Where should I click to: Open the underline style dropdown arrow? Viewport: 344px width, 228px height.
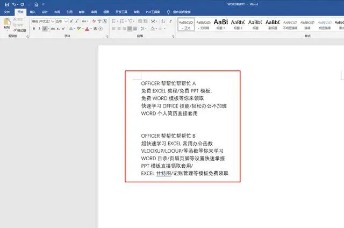tap(48, 28)
